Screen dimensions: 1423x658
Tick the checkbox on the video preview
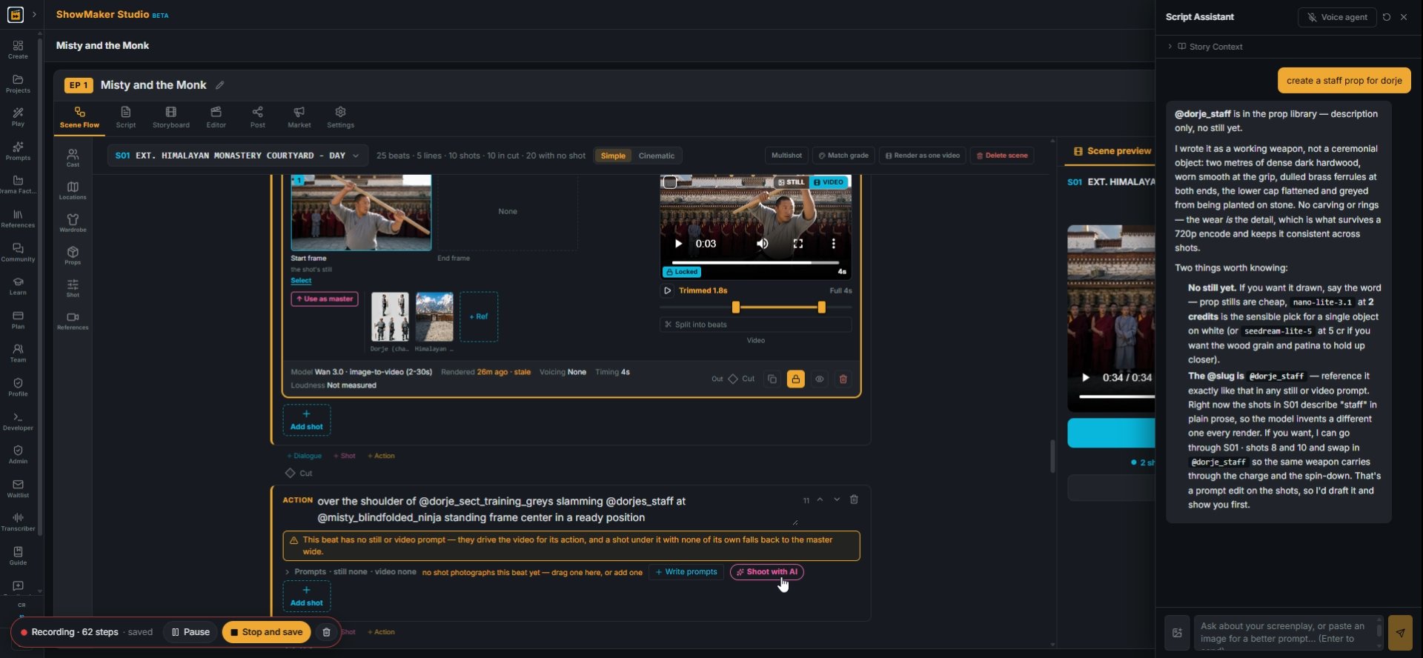point(670,182)
